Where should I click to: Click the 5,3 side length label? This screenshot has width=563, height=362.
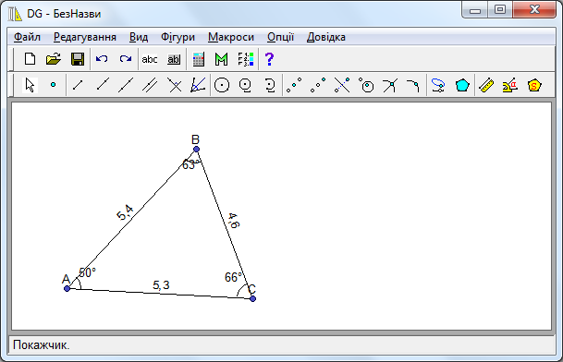[x=161, y=284]
